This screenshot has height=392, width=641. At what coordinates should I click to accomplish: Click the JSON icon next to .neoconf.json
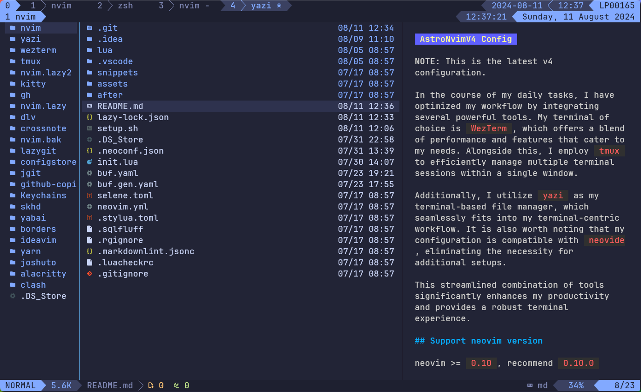point(90,151)
